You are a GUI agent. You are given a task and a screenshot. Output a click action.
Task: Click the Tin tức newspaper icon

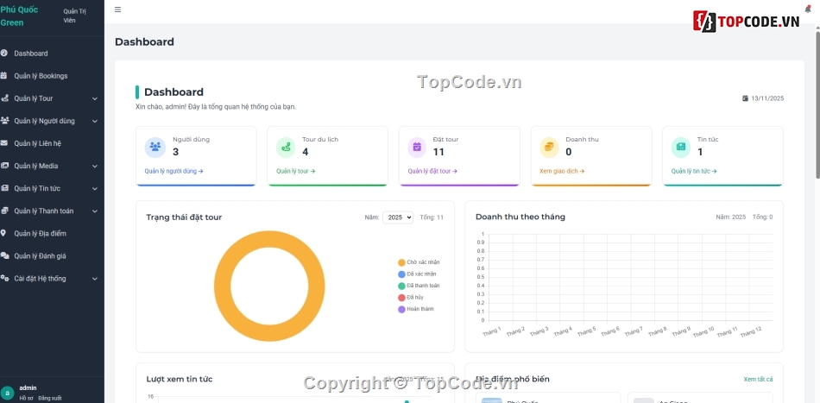point(681,147)
